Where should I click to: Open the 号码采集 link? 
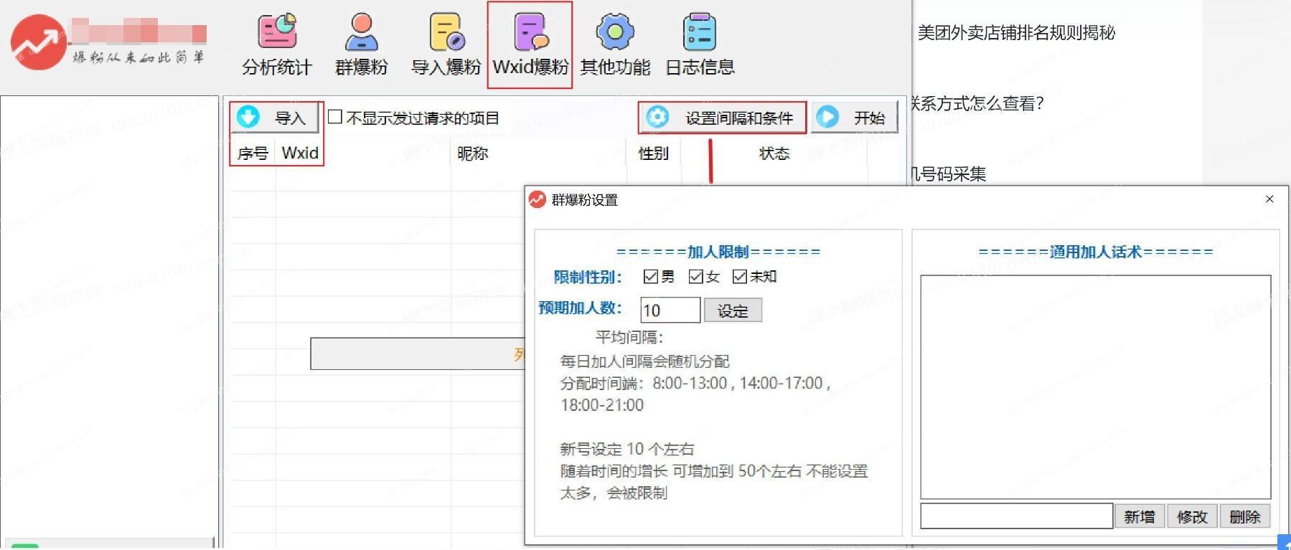[x=948, y=174]
